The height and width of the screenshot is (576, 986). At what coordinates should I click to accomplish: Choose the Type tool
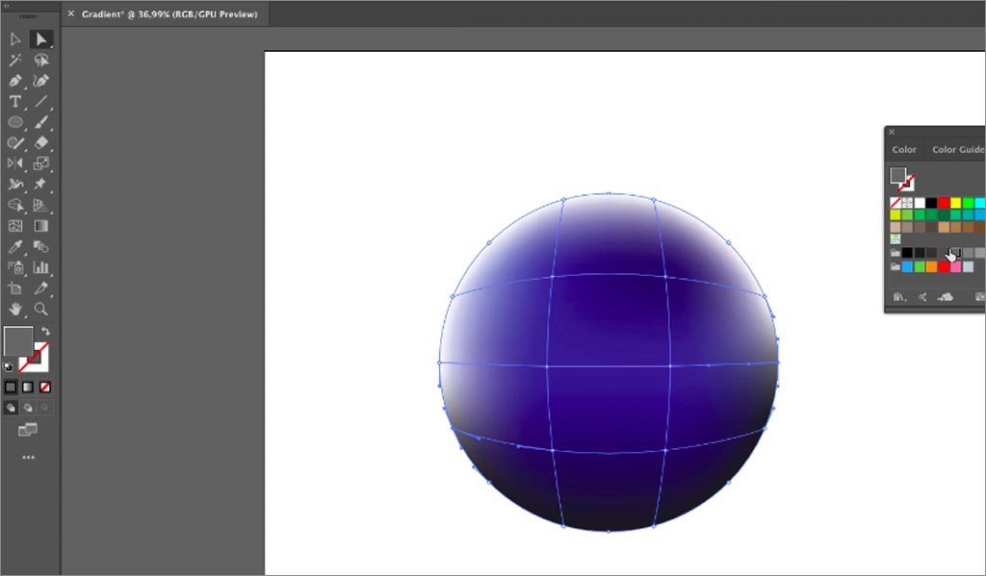pyautogui.click(x=13, y=101)
